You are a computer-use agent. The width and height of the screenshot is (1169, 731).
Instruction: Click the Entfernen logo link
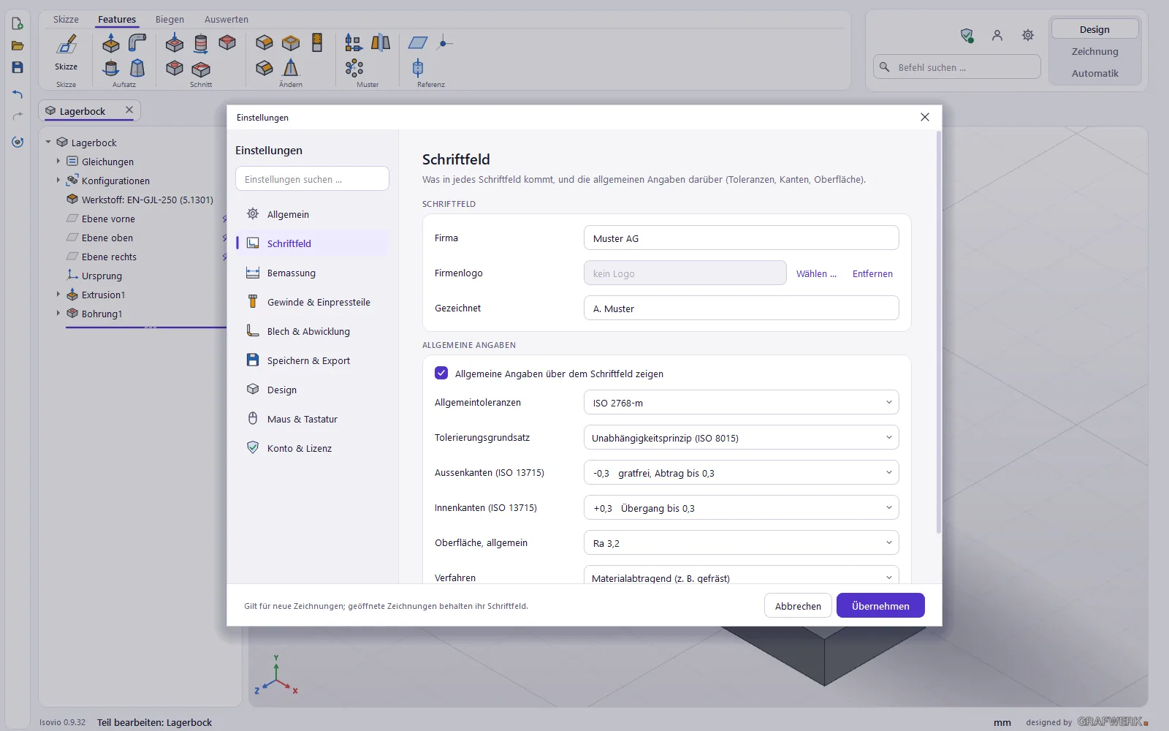click(x=872, y=273)
